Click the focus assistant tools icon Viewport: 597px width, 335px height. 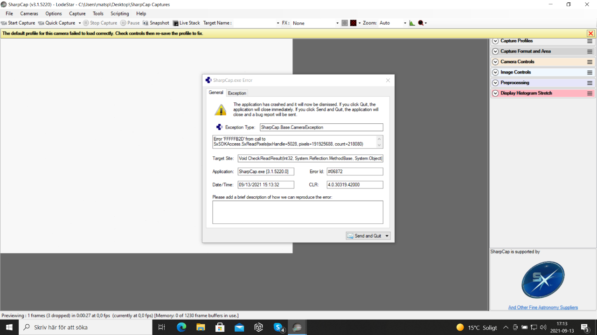pos(421,23)
